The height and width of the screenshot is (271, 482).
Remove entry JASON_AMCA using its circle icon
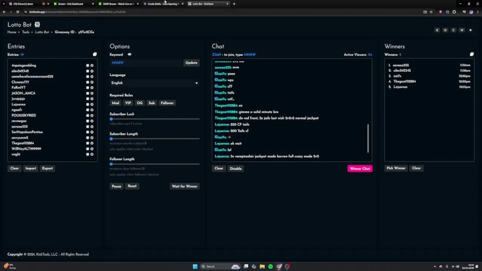pos(92,93)
